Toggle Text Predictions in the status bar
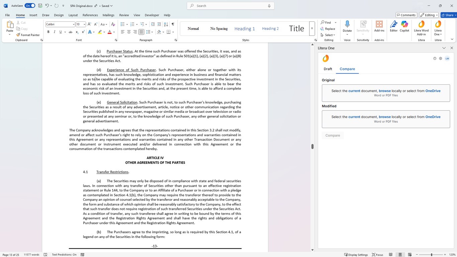This screenshot has width=457, height=257. point(64,255)
